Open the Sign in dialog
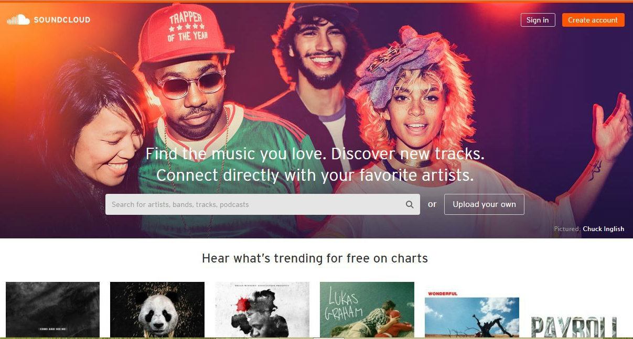 pyautogui.click(x=538, y=20)
